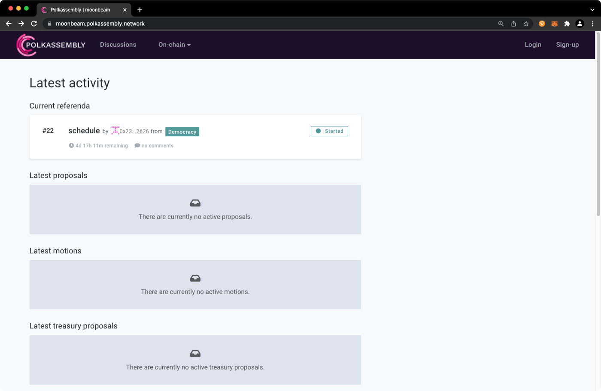This screenshot has width=601, height=391.
Task: Click the site padlock icon
Action: [49, 24]
